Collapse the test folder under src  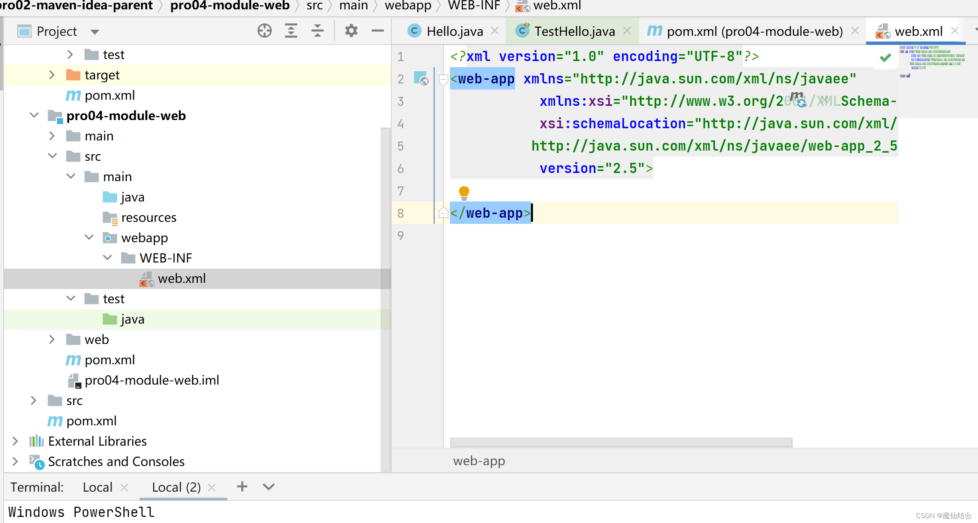(71, 299)
